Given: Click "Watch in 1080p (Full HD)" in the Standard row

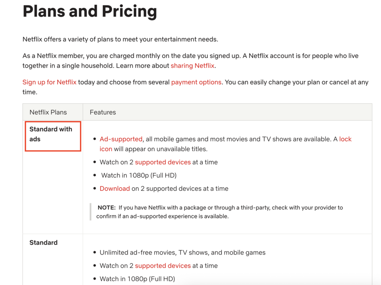Looking at the screenshot, I should click(x=137, y=279).
